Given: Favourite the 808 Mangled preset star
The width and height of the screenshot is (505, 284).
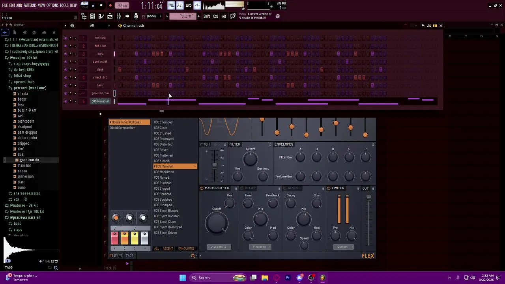Looking at the screenshot, I should (195, 166).
